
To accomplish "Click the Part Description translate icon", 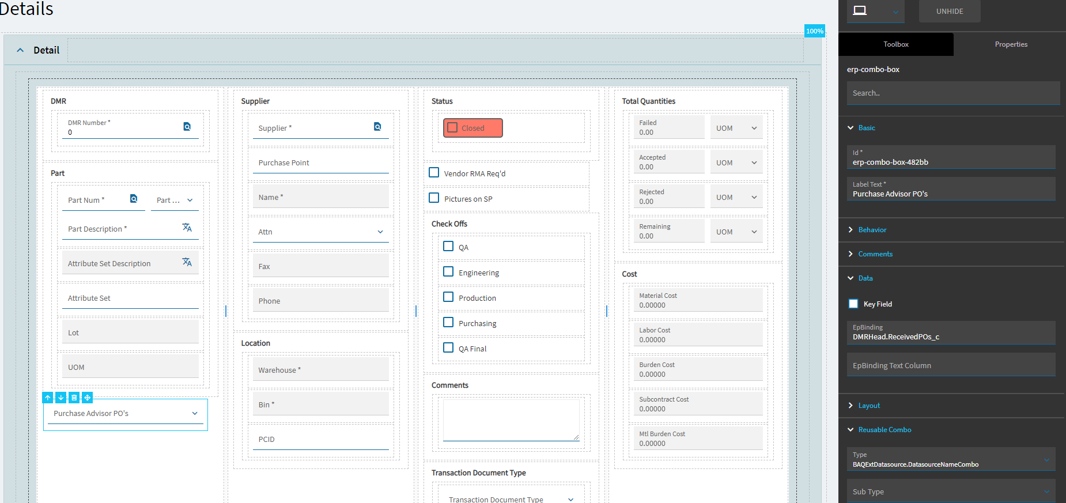I will [x=187, y=228].
